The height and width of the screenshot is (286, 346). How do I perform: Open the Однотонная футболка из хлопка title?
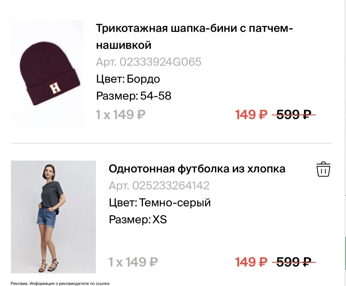click(x=197, y=169)
